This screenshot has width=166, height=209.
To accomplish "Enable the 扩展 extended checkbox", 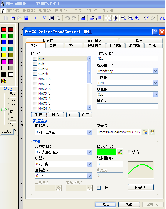I will point(99,188).
